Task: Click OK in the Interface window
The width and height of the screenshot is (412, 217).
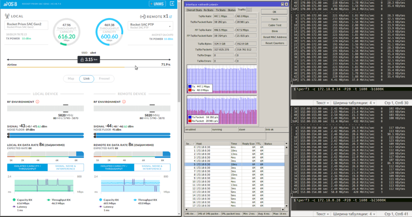Action: [x=274, y=12]
